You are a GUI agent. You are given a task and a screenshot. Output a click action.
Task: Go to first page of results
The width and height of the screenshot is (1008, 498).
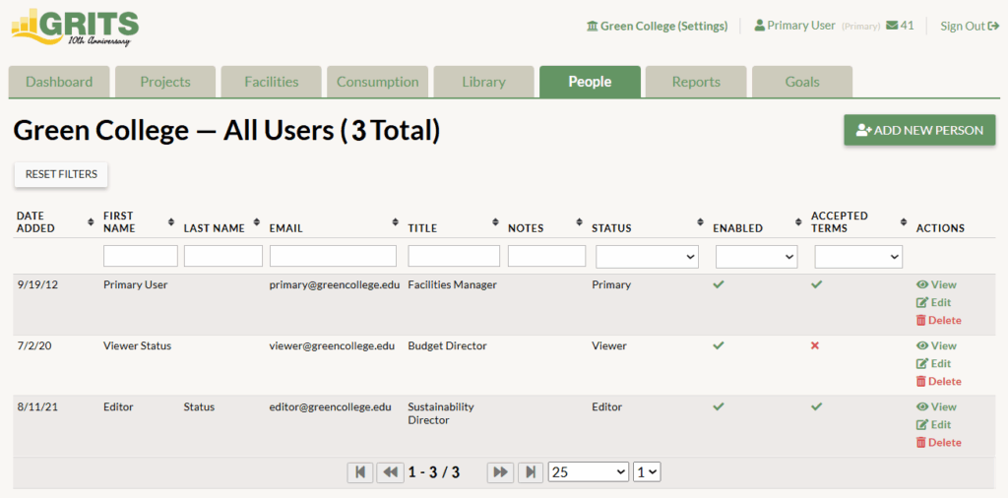(x=360, y=472)
